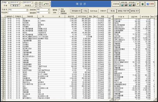Click the main table vertical scrollbar

(112, 57)
